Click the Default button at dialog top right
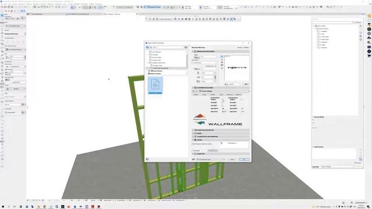Image resolution: width=372 pixels, height=209 pixels. [x=246, y=48]
